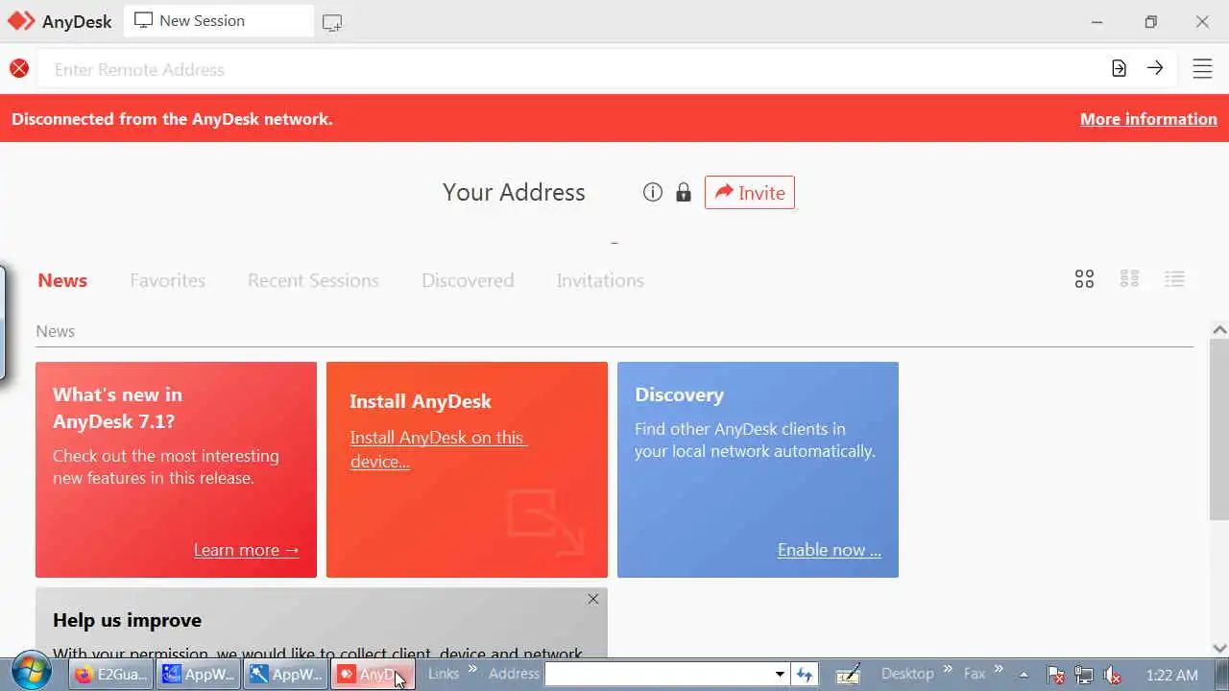This screenshot has height=691, width=1229.
Task: Click the muted volume tray icon
Action: 1112,676
